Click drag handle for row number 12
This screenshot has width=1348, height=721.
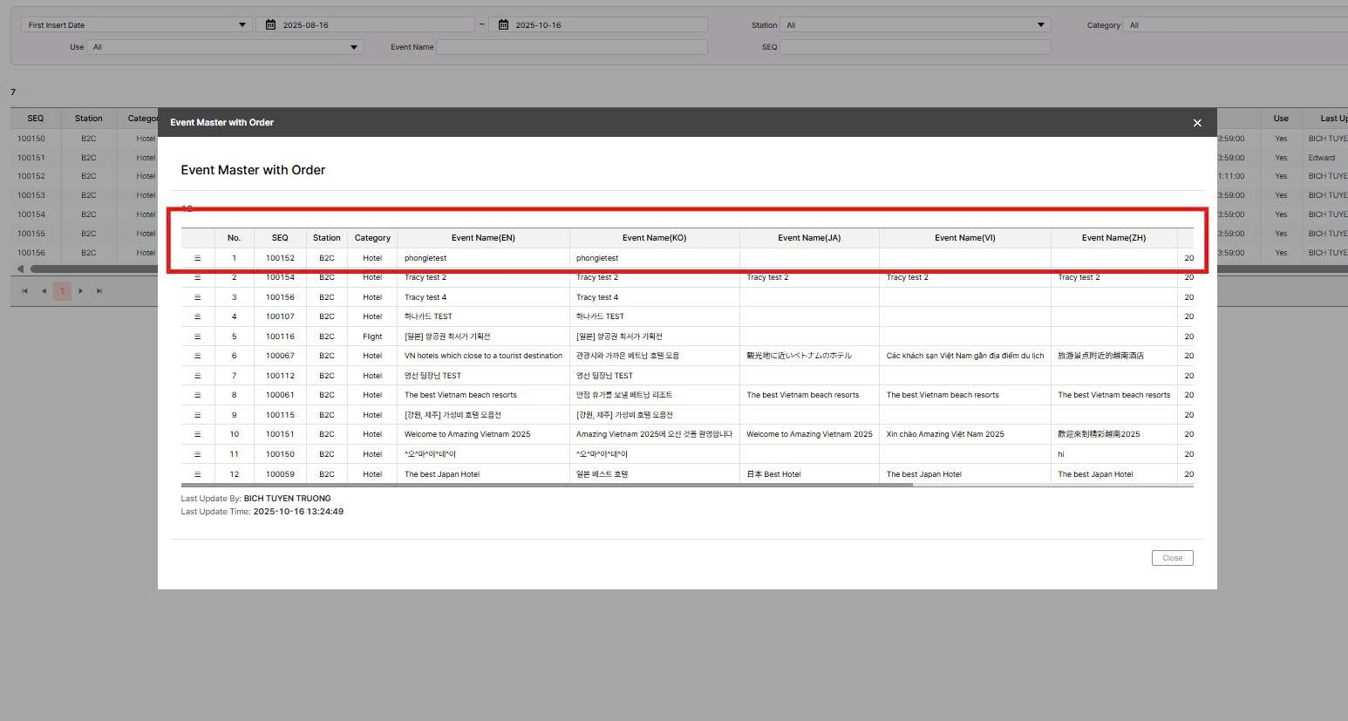[x=197, y=474]
